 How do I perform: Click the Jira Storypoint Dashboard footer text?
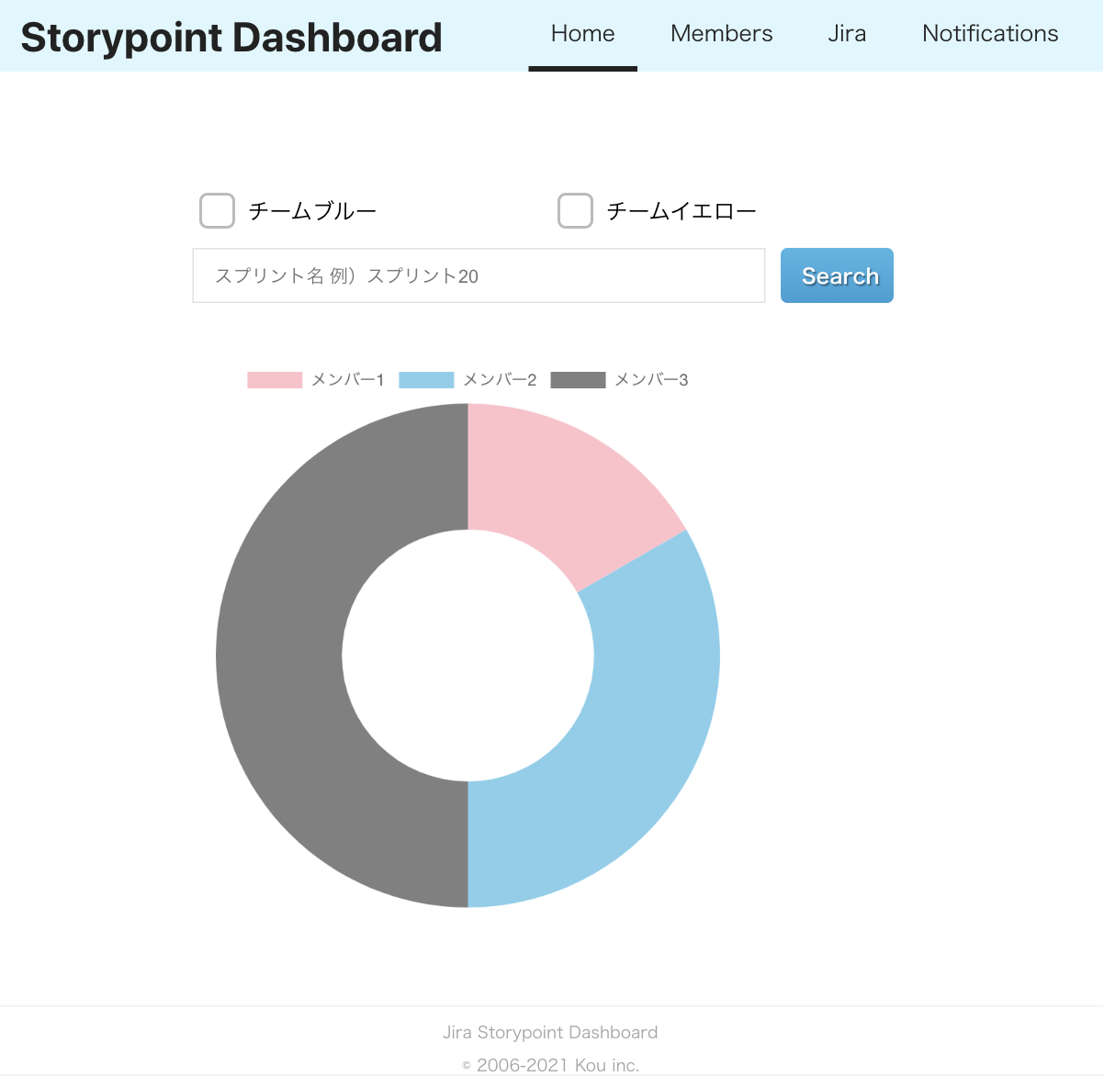pos(551,1032)
